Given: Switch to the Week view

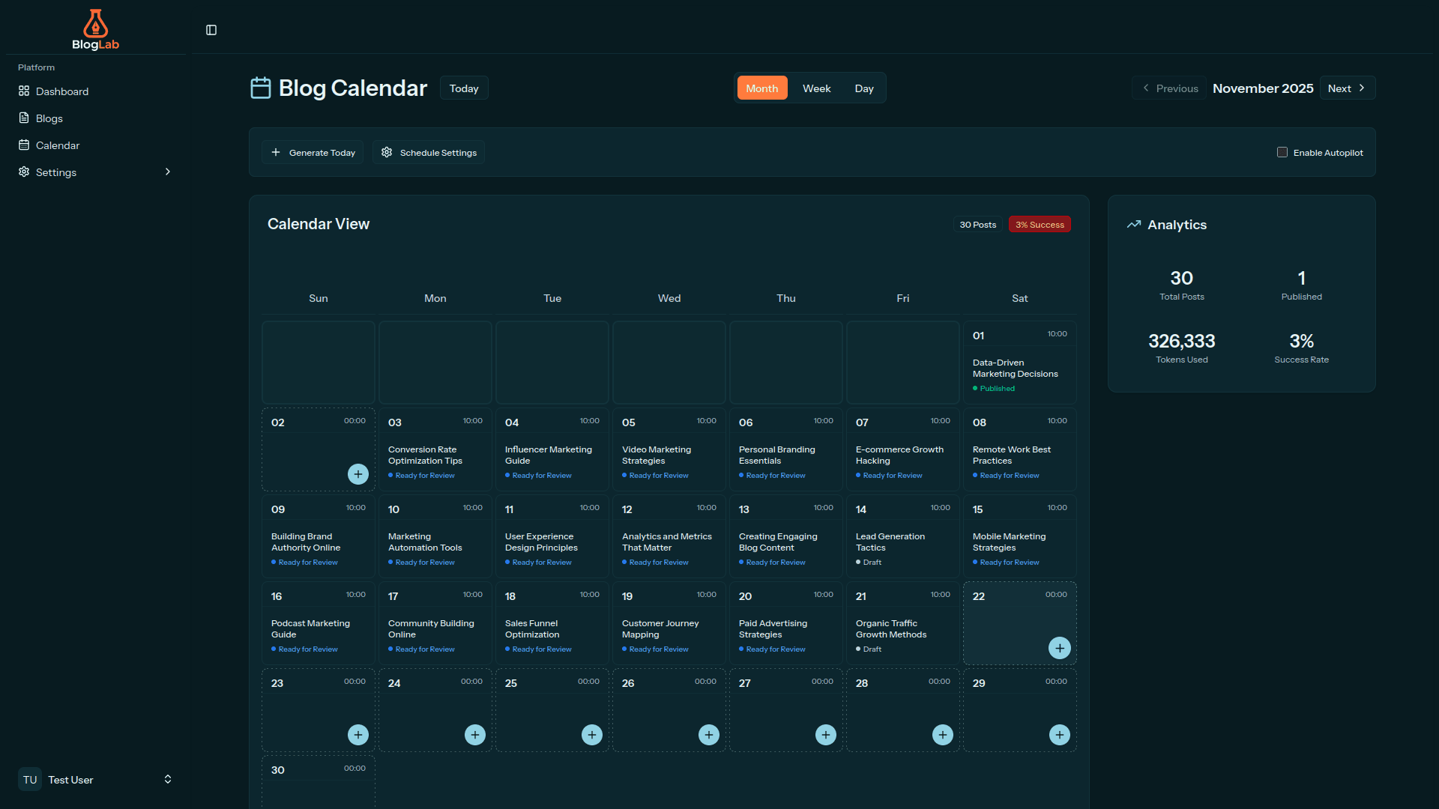Looking at the screenshot, I should (x=816, y=88).
